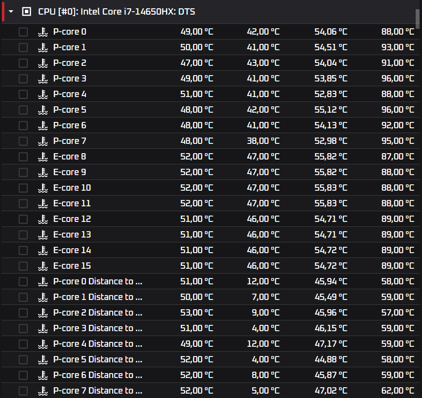Image resolution: width=422 pixels, height=398 pixels.
Task: Click thermometer icon of E-core 11
Action: 43,203
